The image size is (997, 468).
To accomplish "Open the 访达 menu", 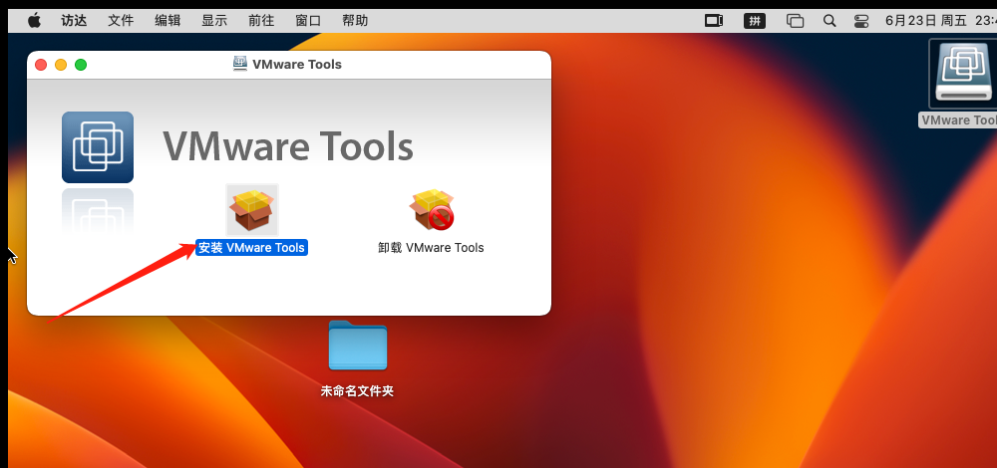I will 74,20.
